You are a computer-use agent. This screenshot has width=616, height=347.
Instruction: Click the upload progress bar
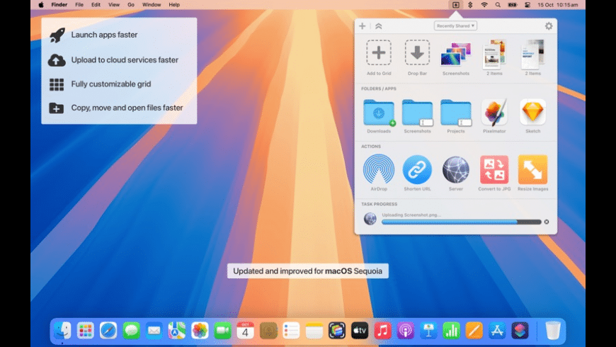(x=461, y=222)
